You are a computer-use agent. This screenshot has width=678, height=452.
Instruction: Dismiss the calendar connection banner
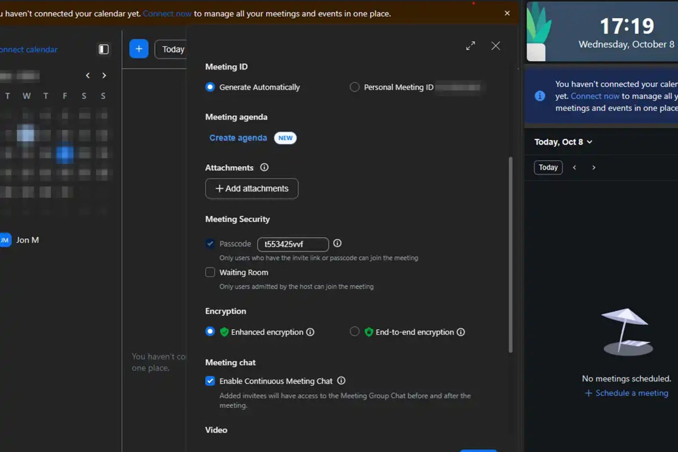(x=507, y=13)
